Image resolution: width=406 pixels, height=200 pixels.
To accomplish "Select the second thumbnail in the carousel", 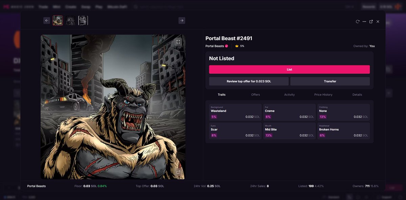I will click(x=70, y=21).
